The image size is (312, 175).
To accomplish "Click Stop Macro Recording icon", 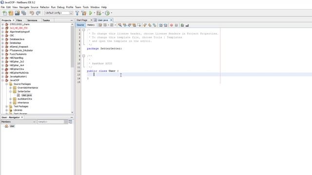I will point(176,25).
